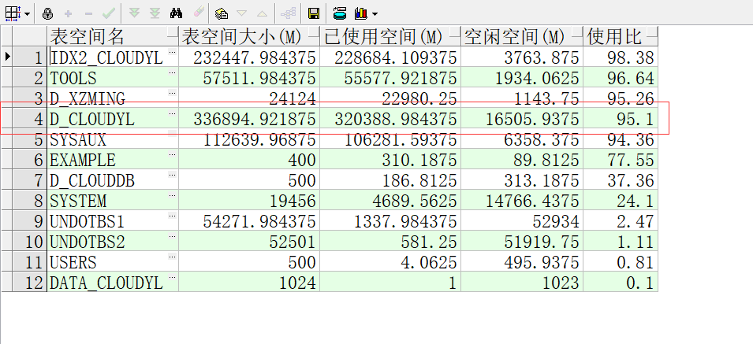The image size is (753, 344).
Task: Open ellipsis button in IDX2_CLOUDYL cell
Action: pos(172,53)
